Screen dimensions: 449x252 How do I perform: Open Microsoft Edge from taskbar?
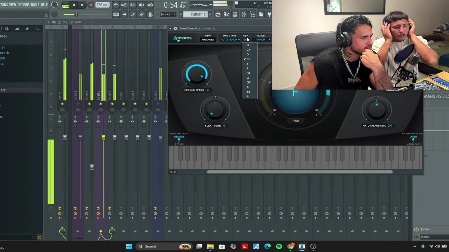(x=268, y=246)
